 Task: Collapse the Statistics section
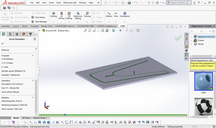coord(33,97)
